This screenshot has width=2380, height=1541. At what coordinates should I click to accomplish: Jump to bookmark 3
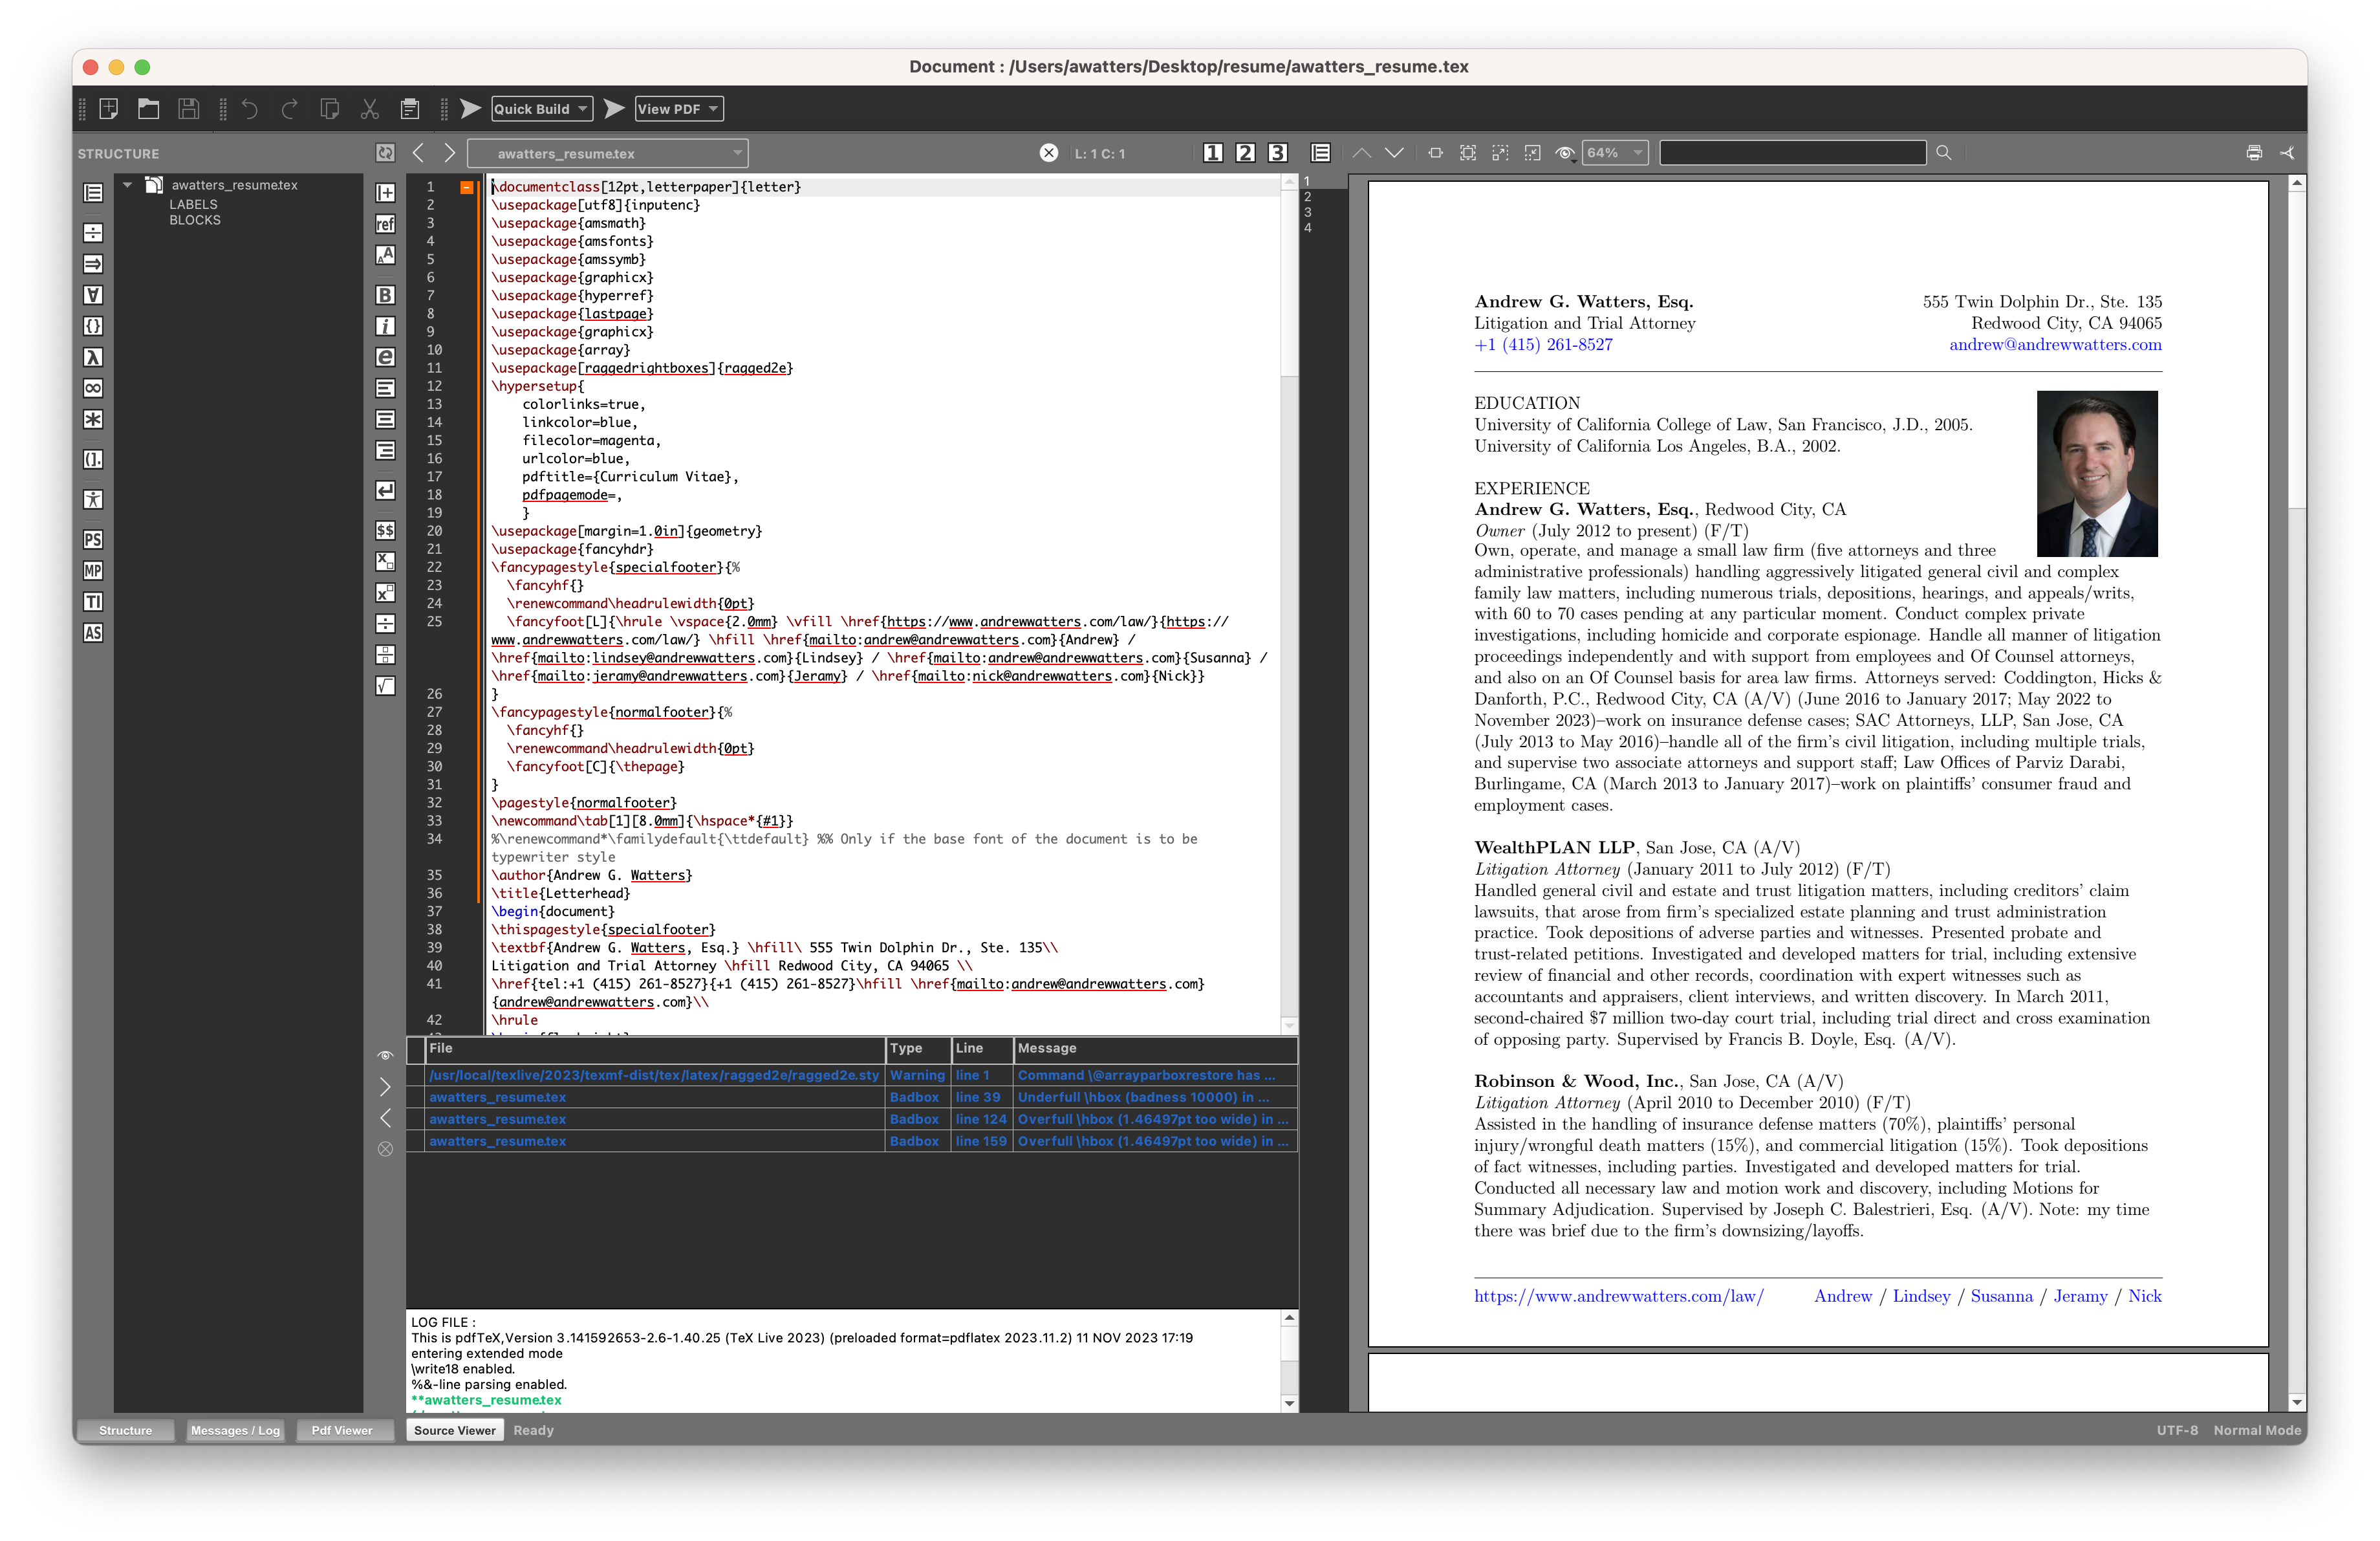click(1278, 153)
